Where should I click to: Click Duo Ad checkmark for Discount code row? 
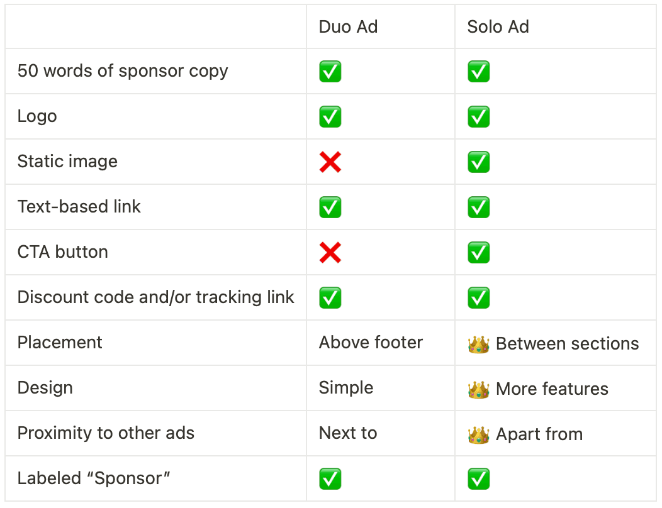pos(330,298)
